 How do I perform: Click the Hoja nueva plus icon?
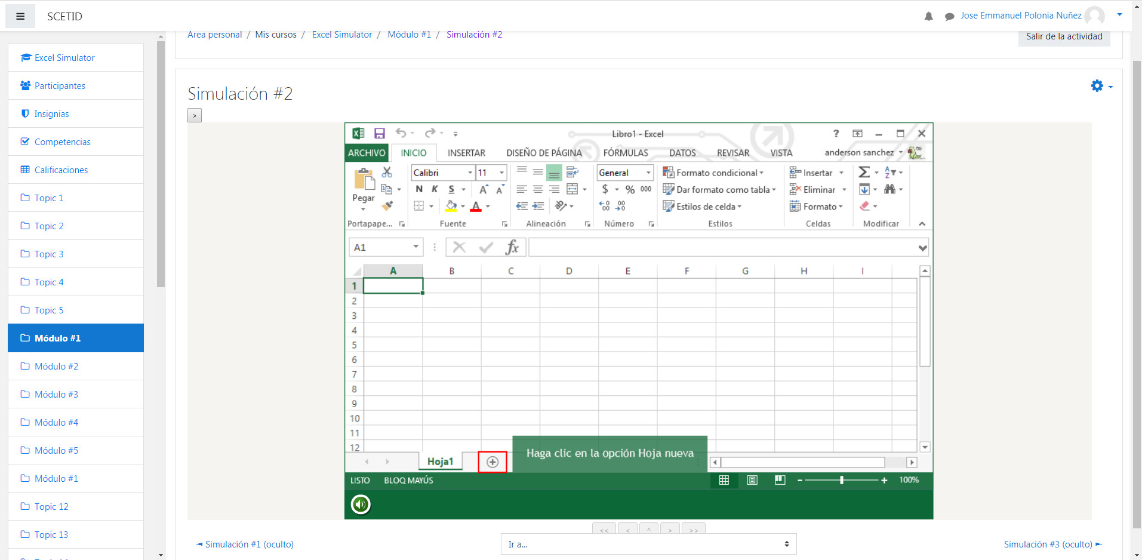tap(492, 462)
